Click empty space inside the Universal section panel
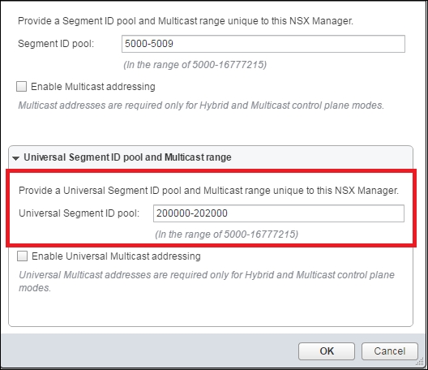 (x=210, y=310)
